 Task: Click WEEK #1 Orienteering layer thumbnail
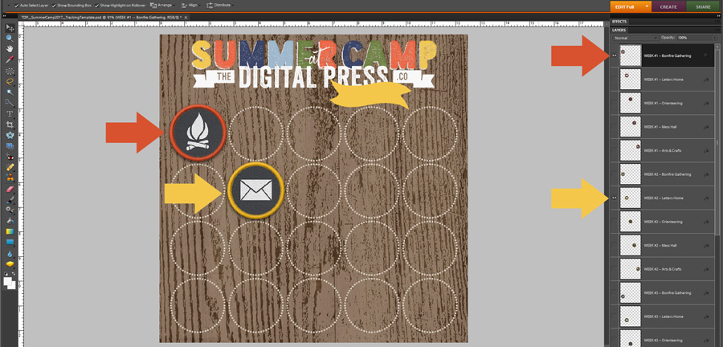pos(631,104)
